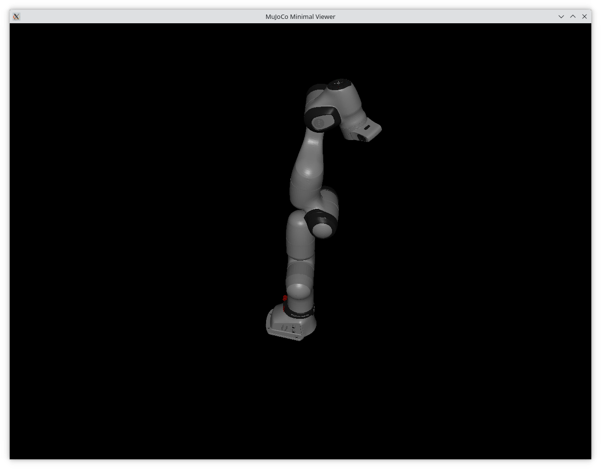Click the top cap of the wrist
Image resolution: width=601 pixels, height=469 pixels.
[339, 84]
